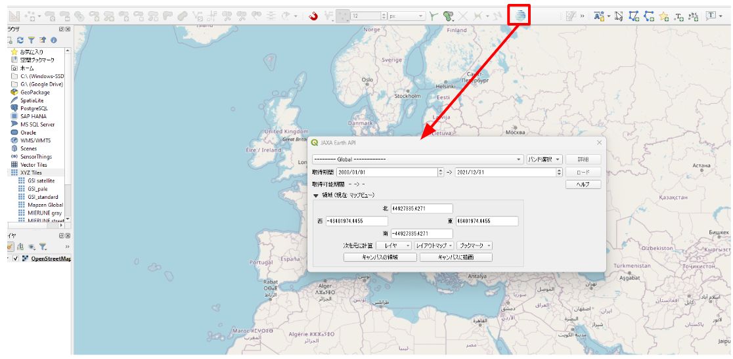Viewport: 733px width, 359px height.
Task: Click the ロード load button
Action: pyautogui.click(x=583, y=172)
